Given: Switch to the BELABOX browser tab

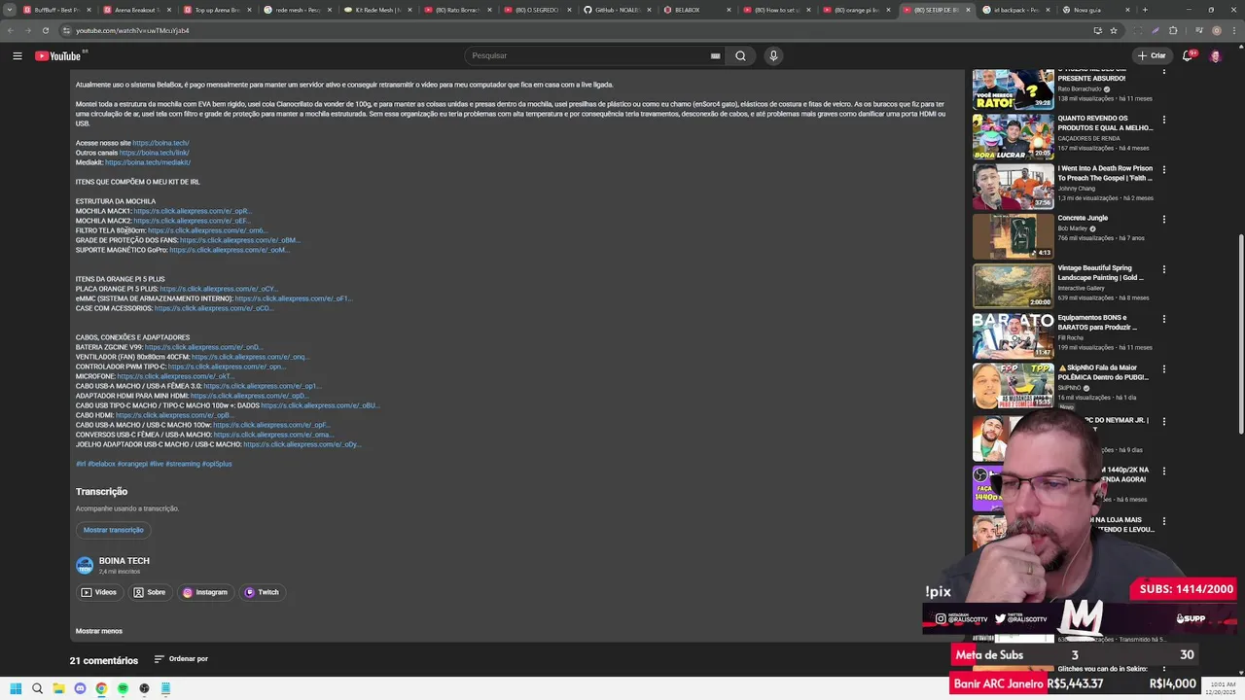Looking at the screenshot, I should [695, 10].
